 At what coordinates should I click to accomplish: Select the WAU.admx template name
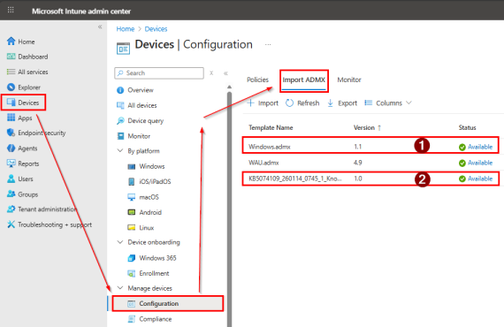pyautogui.click(x=263, y=163)
